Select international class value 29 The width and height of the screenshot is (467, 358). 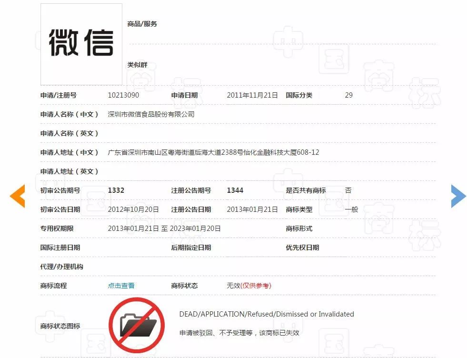[x=349, y=95]
